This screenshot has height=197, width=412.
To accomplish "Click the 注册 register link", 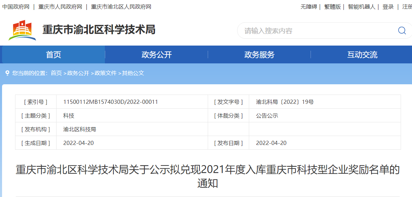I will [x=407, y=7].
